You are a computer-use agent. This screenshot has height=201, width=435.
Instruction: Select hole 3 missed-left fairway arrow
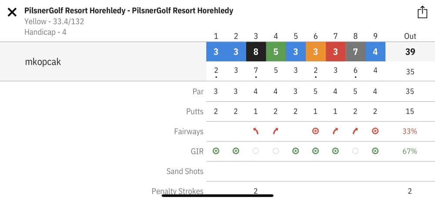tap(255, 131)
